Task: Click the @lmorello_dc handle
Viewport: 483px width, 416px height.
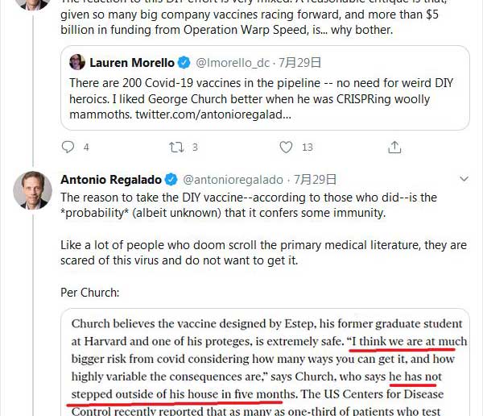Action: 234,62
